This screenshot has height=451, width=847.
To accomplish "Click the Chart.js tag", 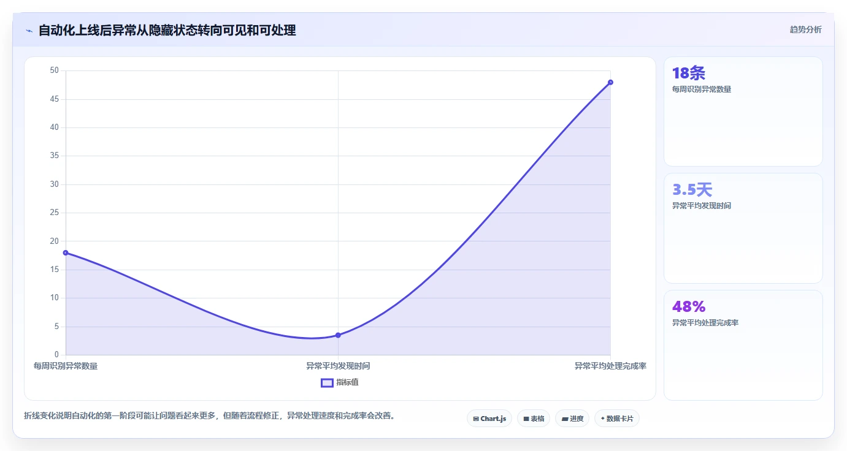I will tap(489, 419).
